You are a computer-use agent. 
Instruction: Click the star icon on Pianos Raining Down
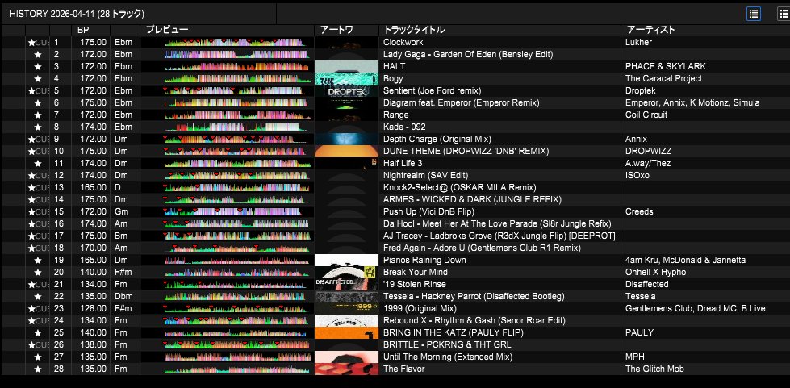38,260
